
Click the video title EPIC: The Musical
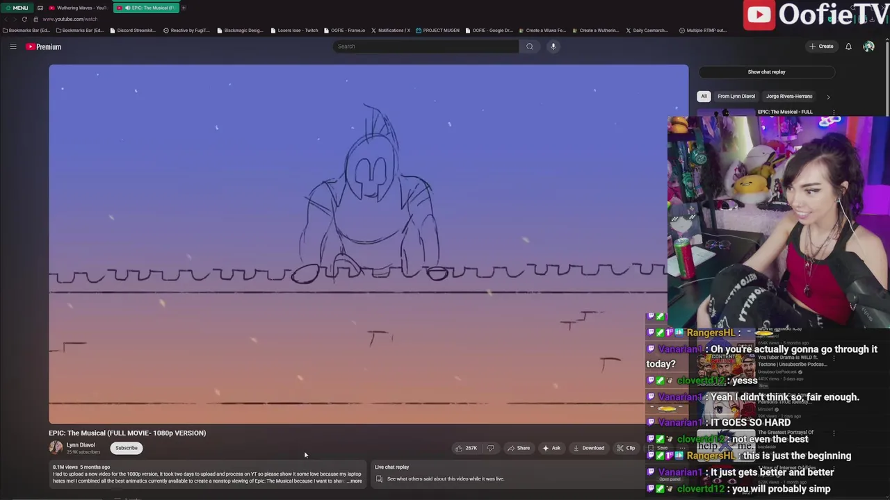coord(127,433)
